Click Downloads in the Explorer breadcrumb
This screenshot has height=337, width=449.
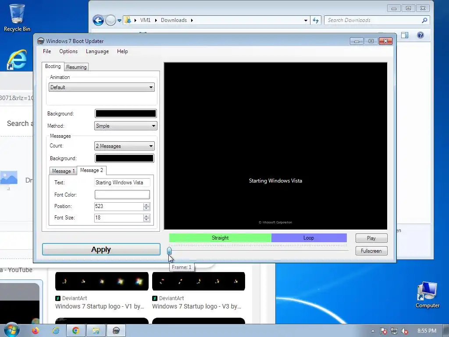pos(174,20)
